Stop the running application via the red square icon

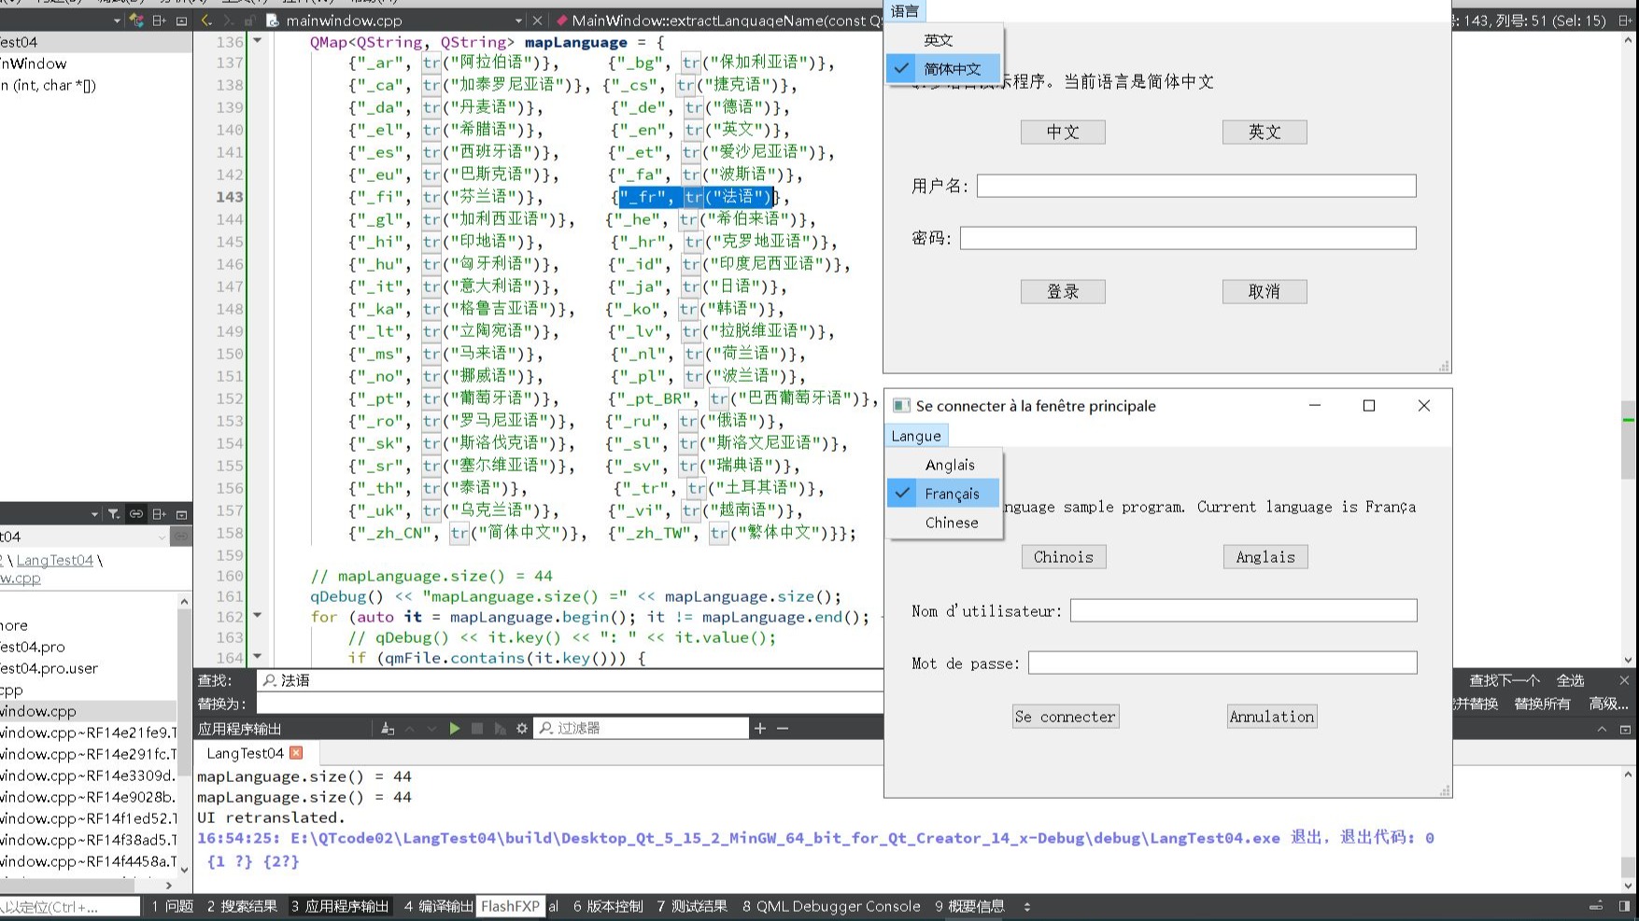478,728
